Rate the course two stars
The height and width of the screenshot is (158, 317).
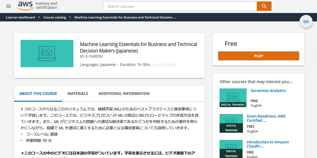[161, 65]
